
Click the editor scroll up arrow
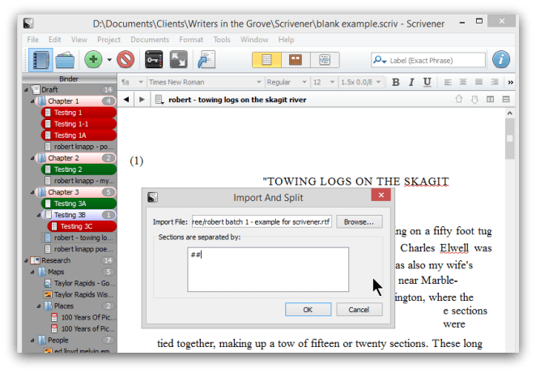(509, 114)
